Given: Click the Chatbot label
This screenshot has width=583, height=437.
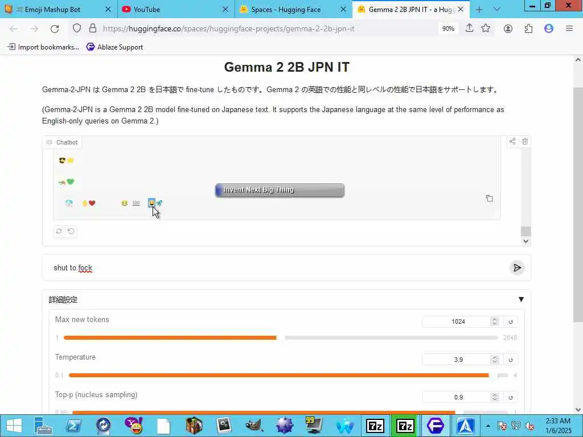Looking at the screenshot, I should pos(63,142).
